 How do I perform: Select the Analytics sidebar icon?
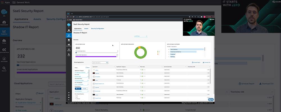click(69, 35)
